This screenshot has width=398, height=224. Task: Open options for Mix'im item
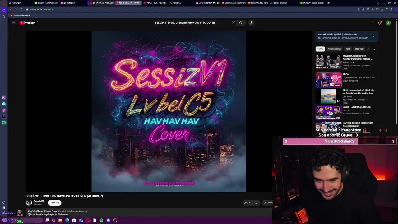(377, 75)
